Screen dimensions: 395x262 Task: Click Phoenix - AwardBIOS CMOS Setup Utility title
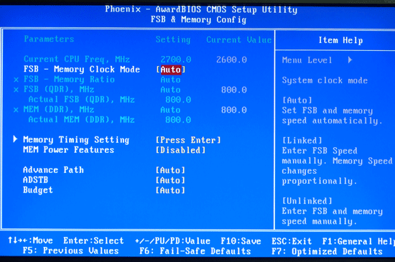[201, 9]
